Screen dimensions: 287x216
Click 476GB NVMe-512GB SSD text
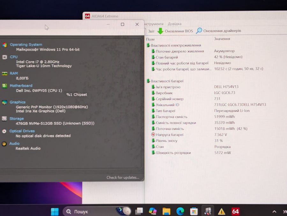click(x=55, y=123)
